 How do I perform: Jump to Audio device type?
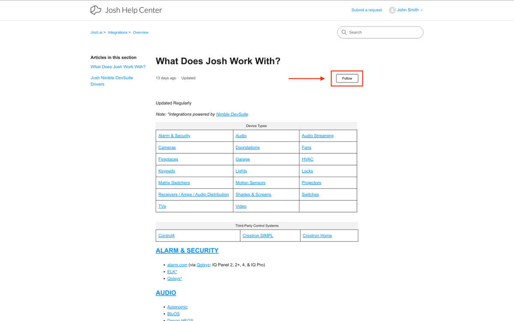tap(241, 136)
